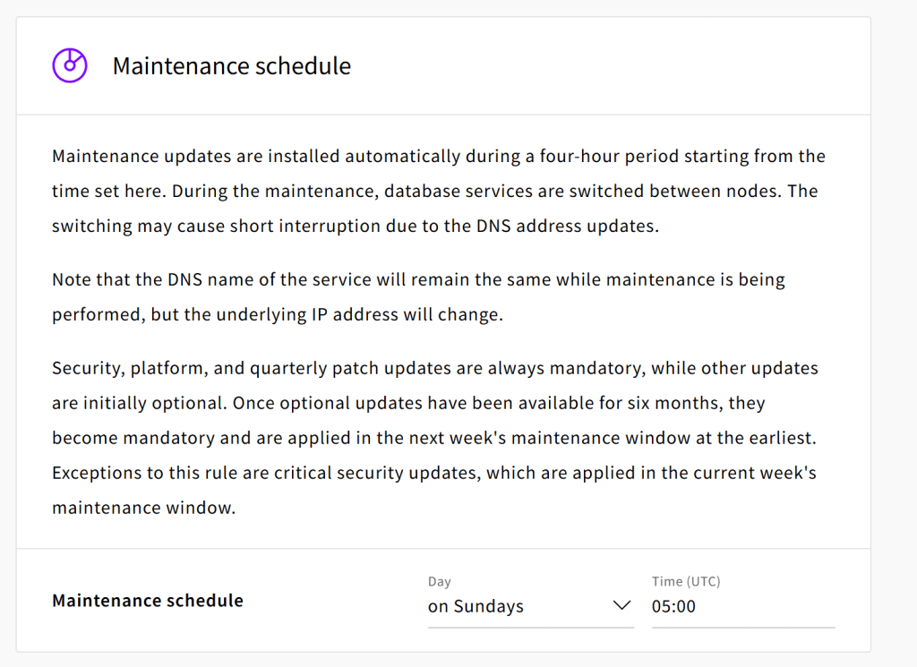917x667 pixels.
Task: Expand the Day dropdown chevron arrow
Action: [x=621, y=605]
